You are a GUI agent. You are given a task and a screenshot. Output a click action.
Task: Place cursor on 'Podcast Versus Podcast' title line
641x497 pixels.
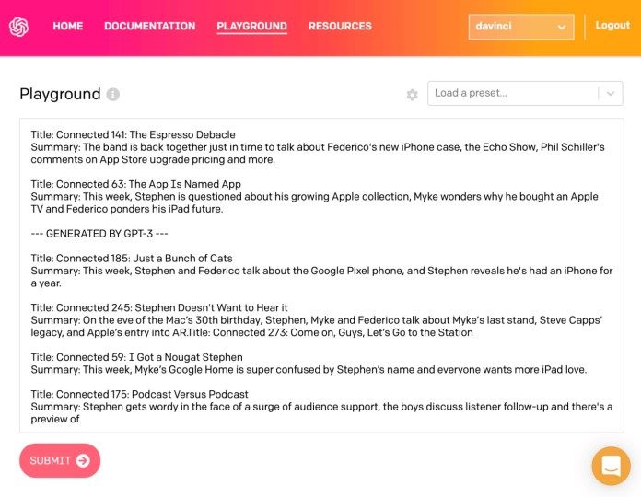coord(139,394)
